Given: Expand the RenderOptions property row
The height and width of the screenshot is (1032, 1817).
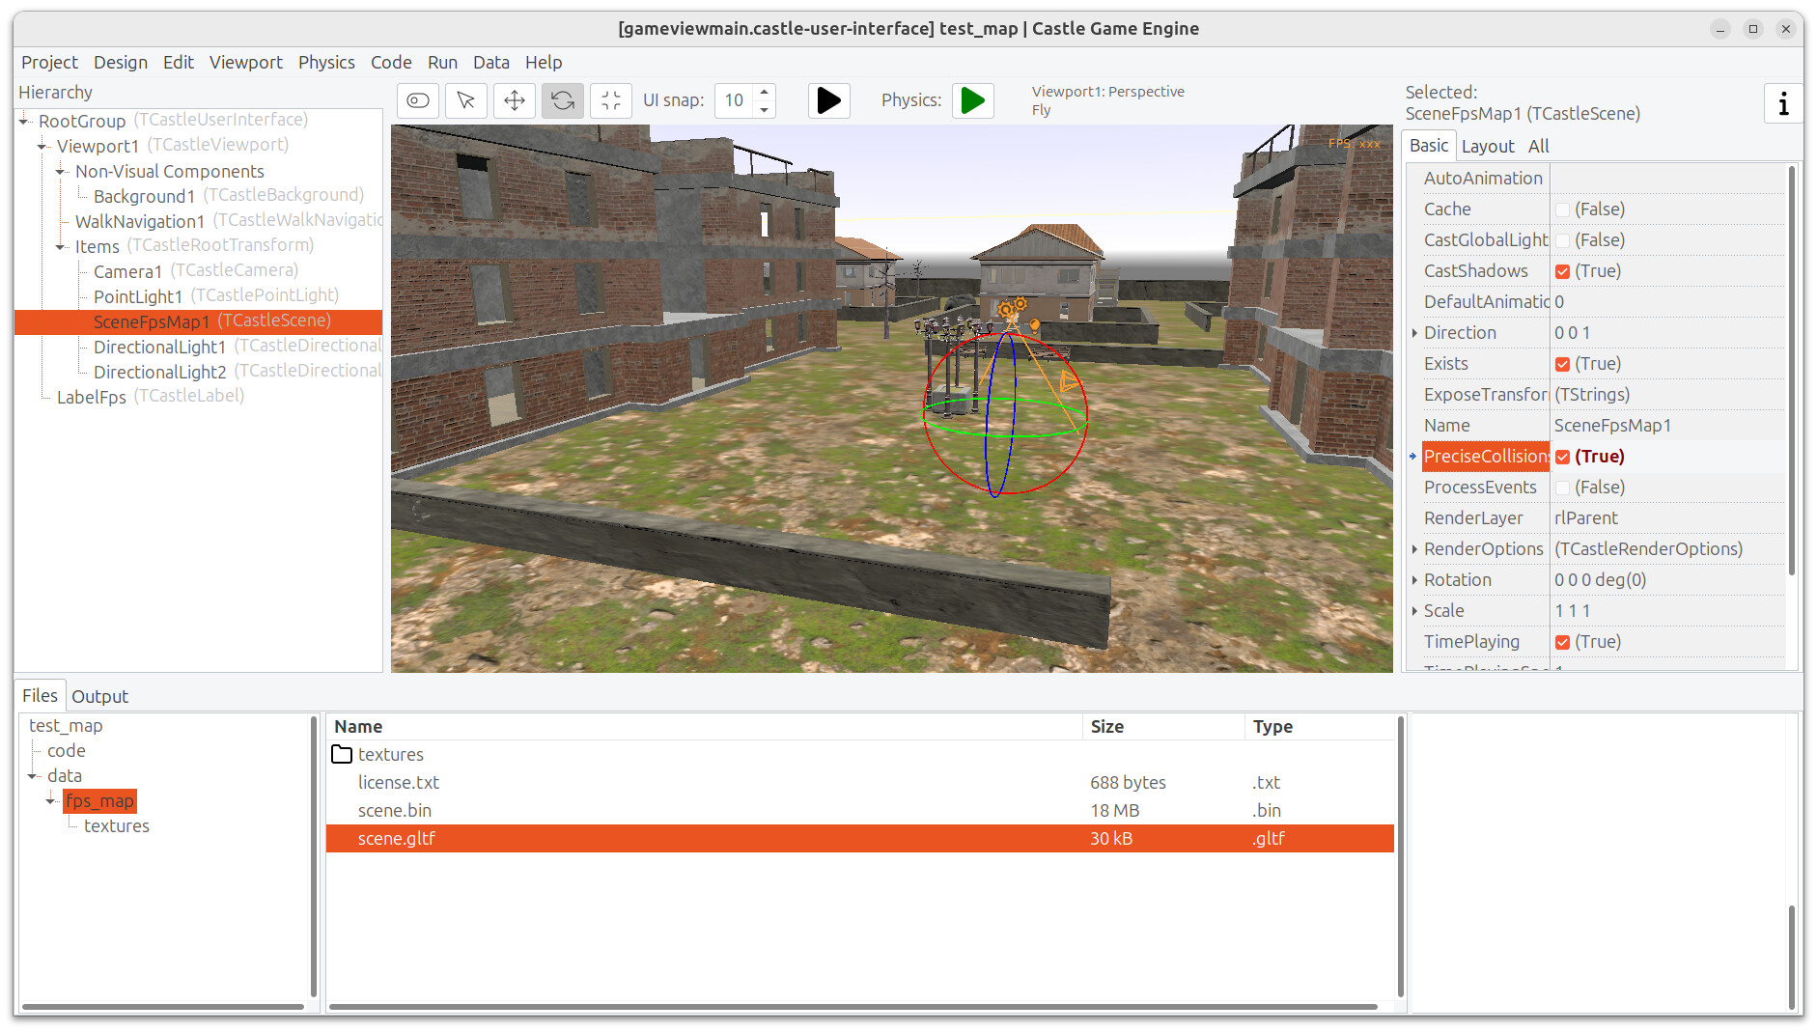Looking at the screenshot, I should tap(1414, 549).
